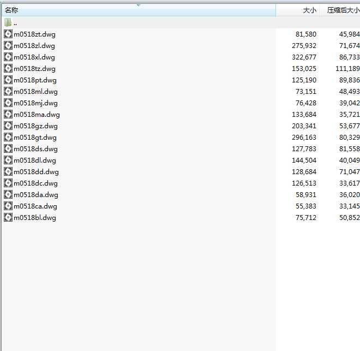
Task: Select file name m0518dd.dwg
Action: click(37, 172)
